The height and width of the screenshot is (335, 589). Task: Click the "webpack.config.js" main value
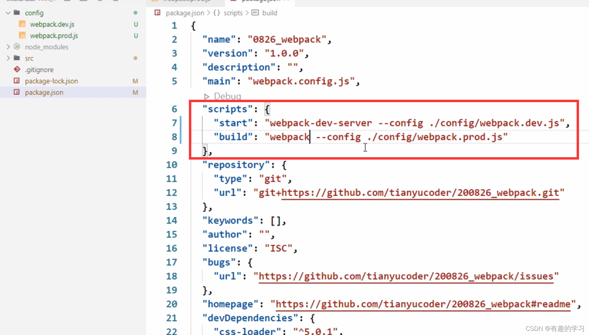pos(301,81)
